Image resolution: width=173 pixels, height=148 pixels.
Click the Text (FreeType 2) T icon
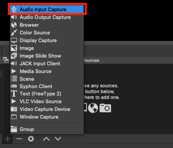tap(14, 94)
